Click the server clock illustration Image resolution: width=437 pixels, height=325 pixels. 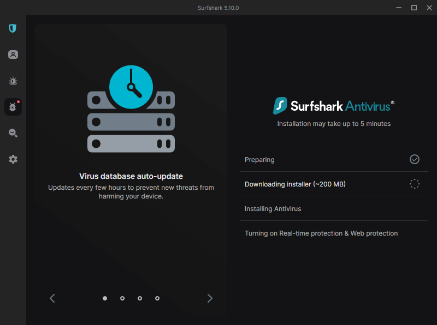click(x=131, y=109)
